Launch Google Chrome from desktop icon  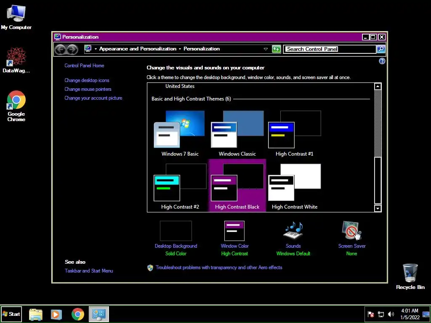tap(16, 106)
